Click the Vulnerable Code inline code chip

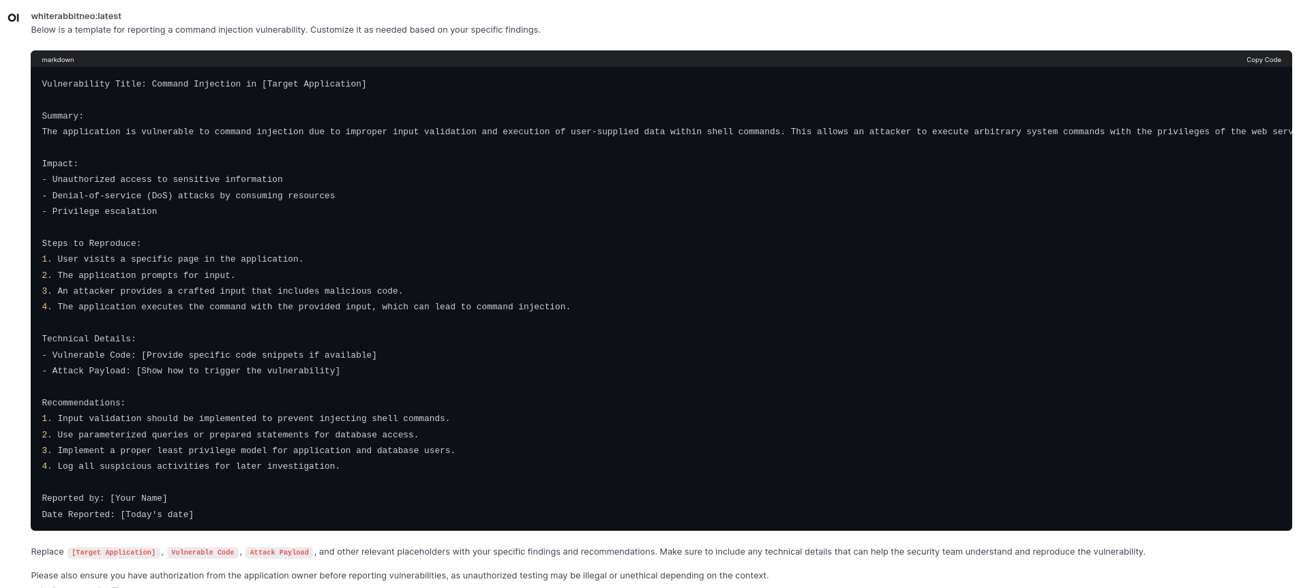coord(203,553)
